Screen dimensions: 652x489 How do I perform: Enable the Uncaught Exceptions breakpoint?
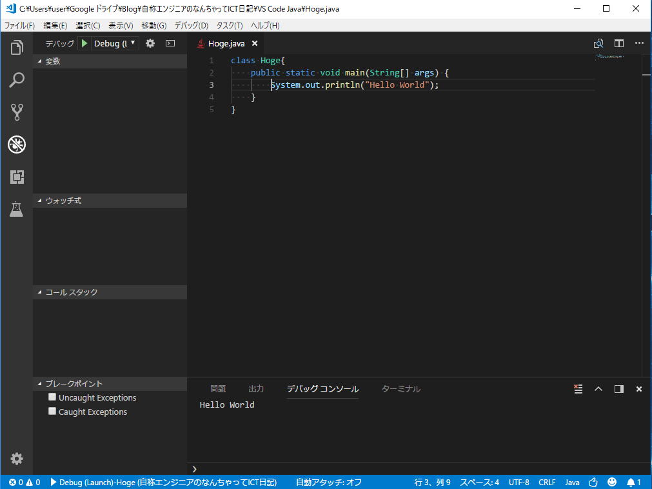52,397
